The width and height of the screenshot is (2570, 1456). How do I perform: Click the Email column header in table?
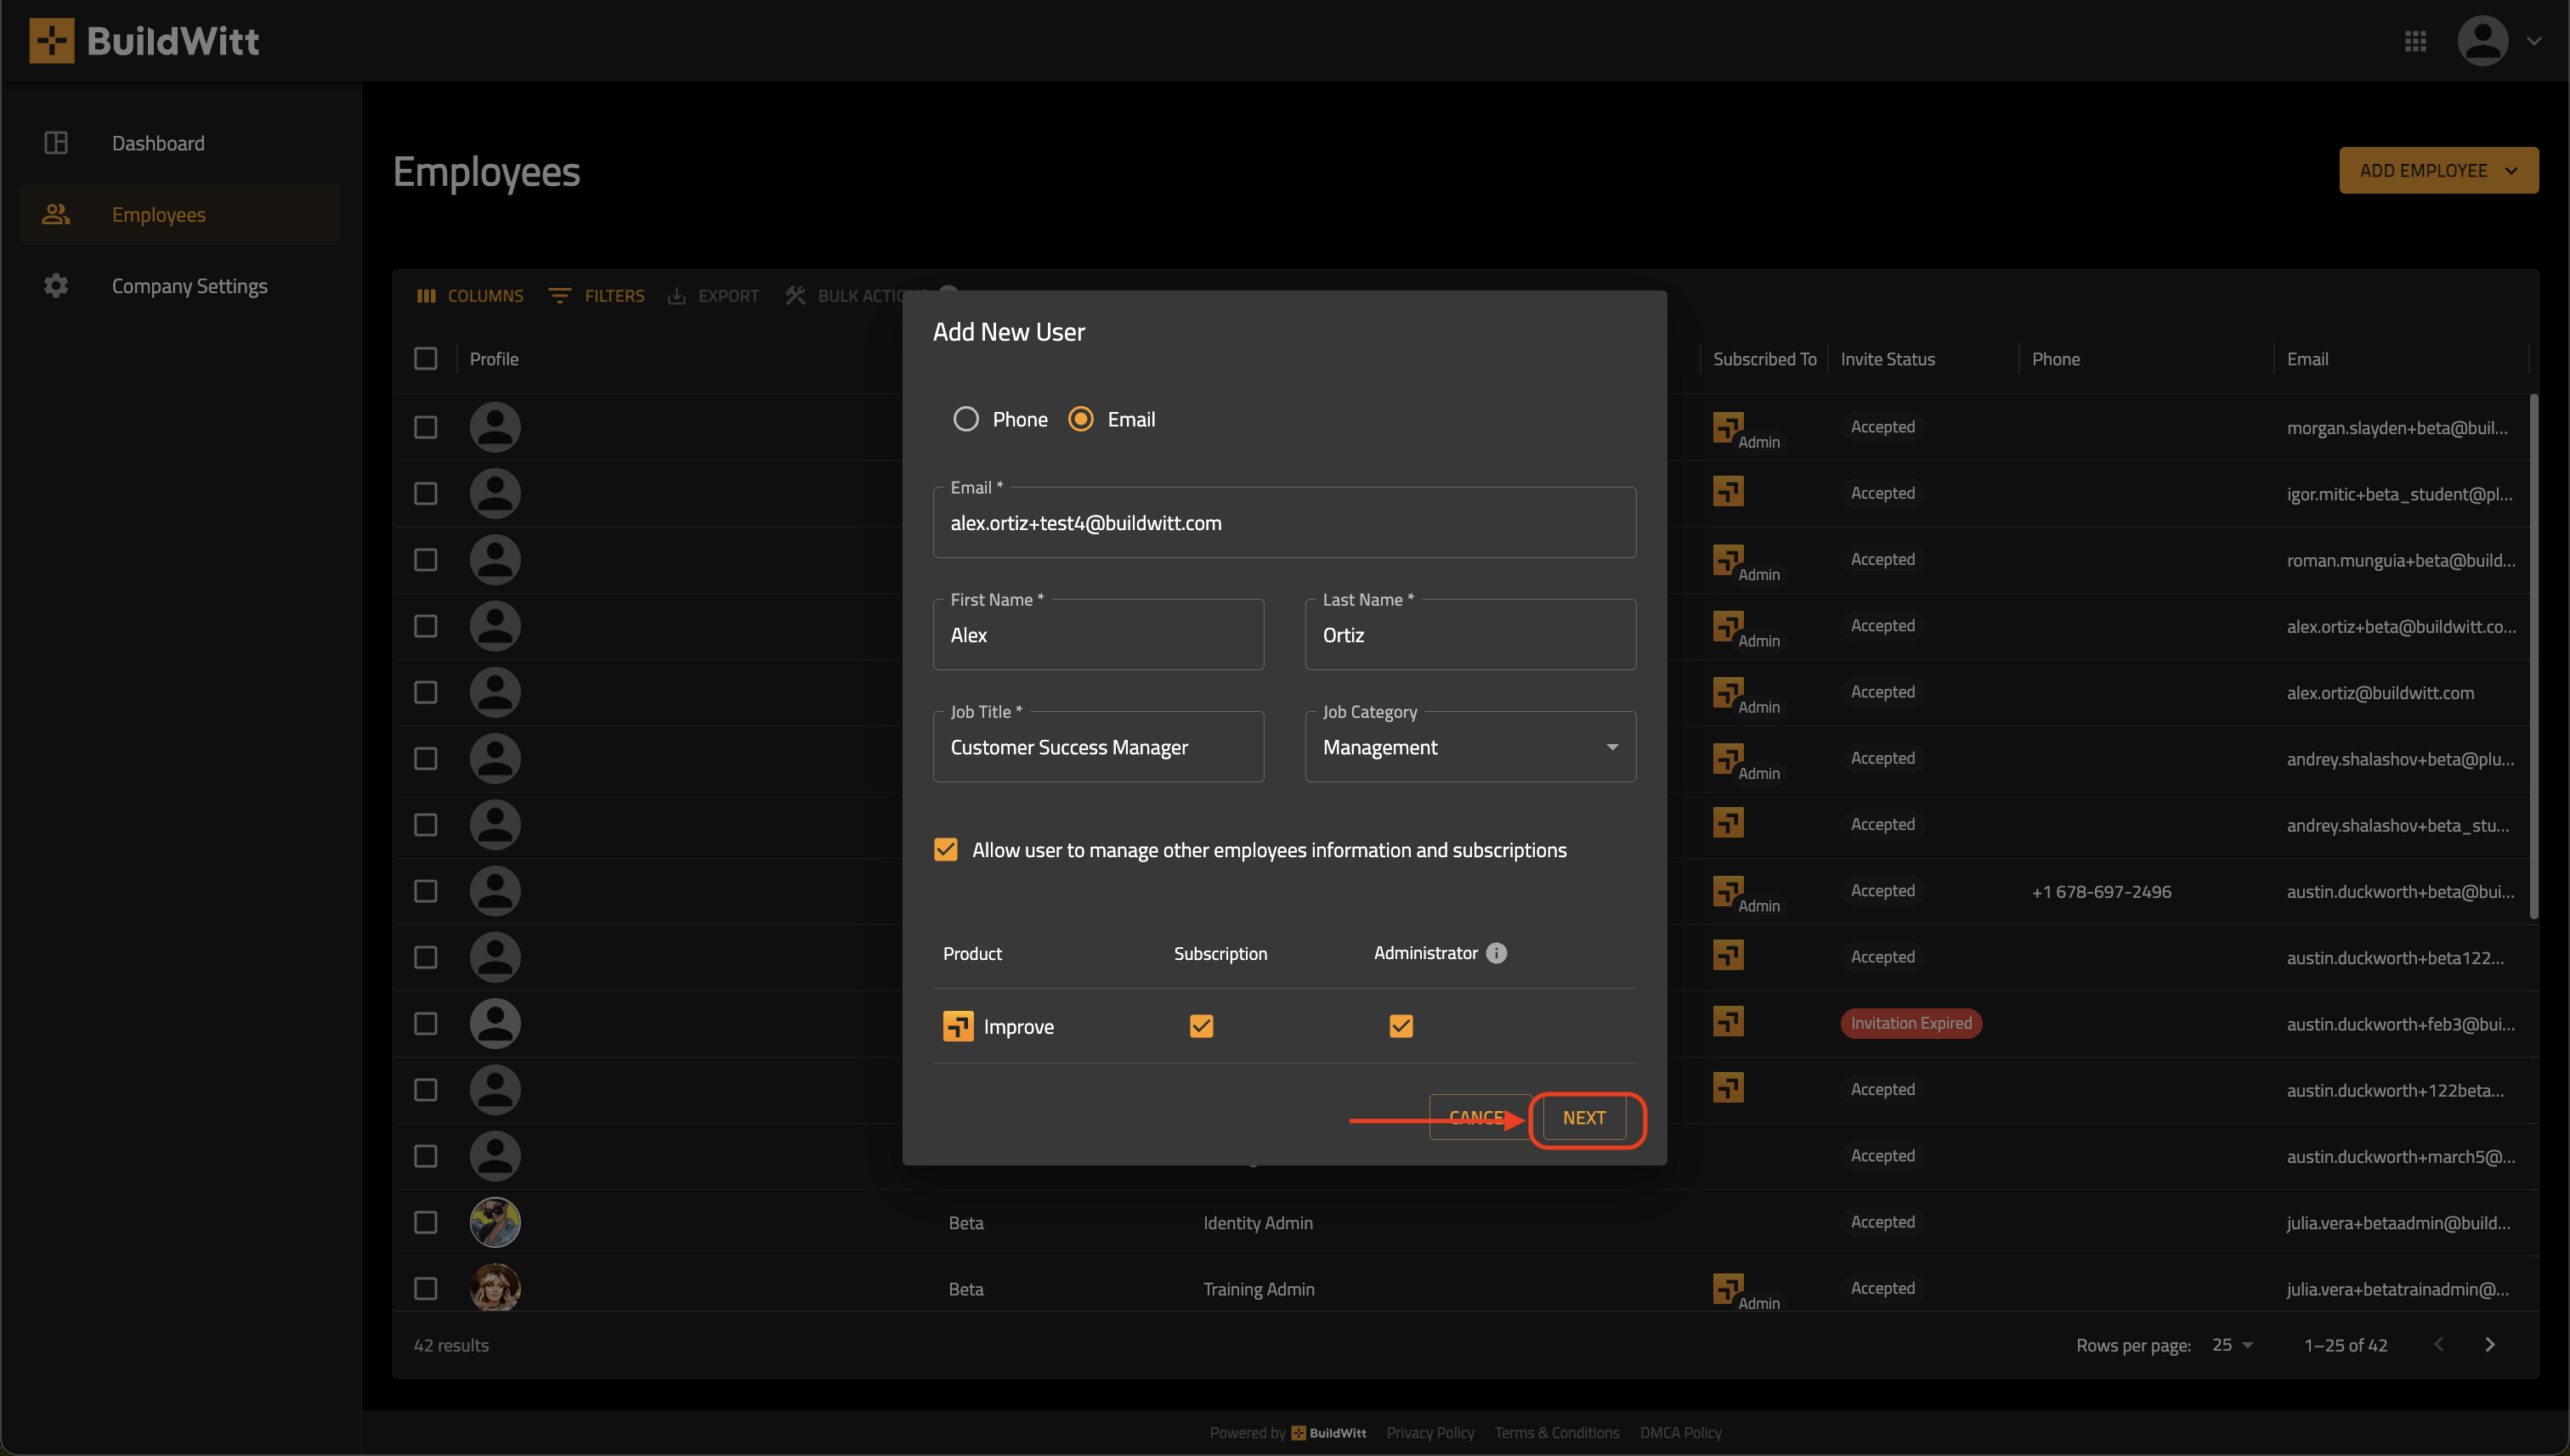[x=2307, y=359]
